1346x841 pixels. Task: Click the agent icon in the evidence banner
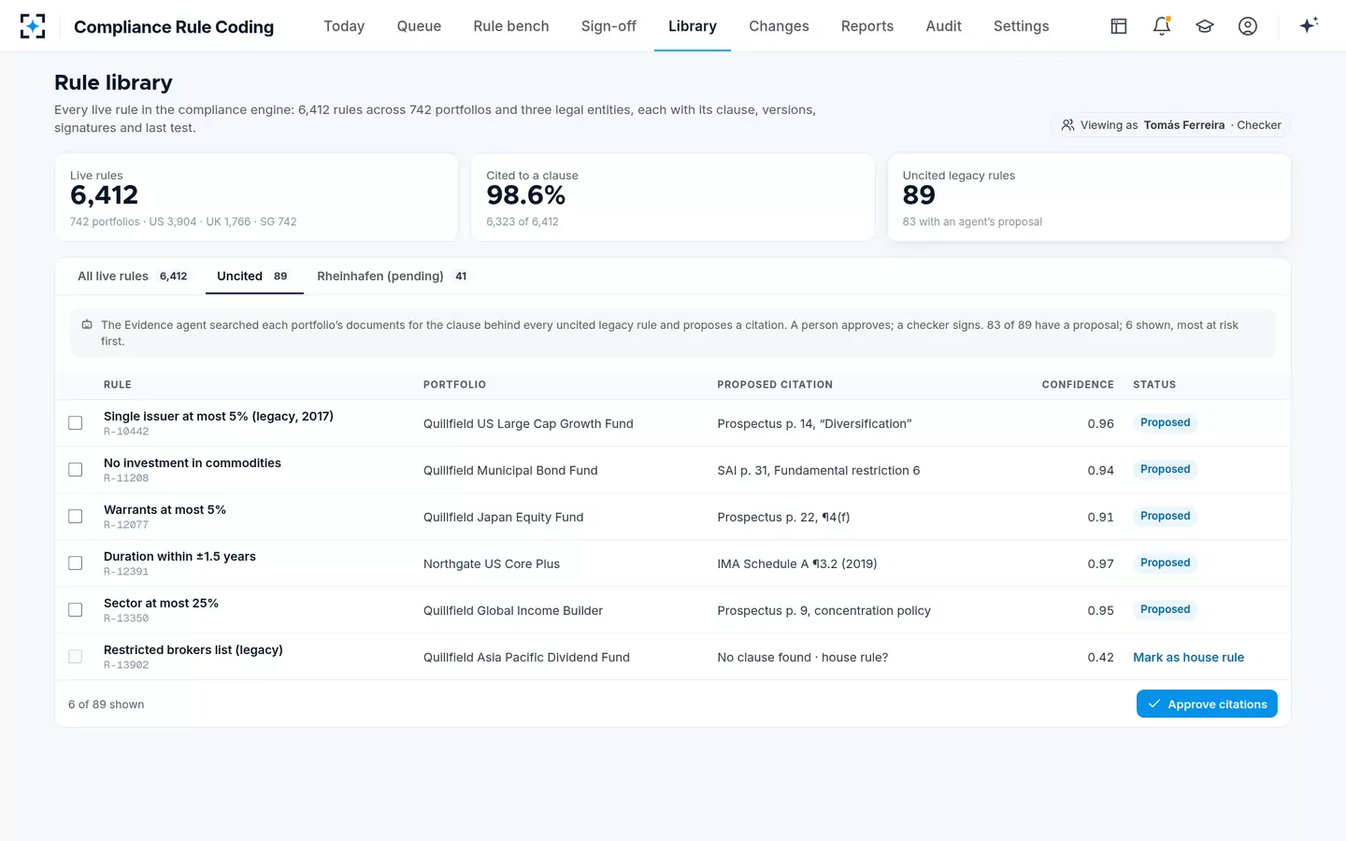[87, 325]
